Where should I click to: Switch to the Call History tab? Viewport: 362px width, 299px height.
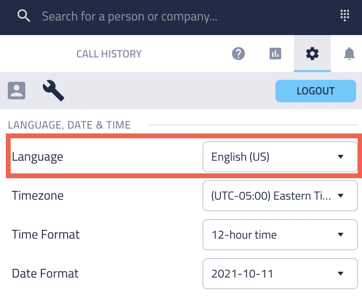[109, 54]
